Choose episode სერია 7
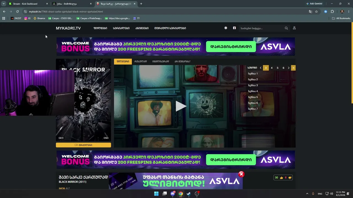This screenshot has height=198, width=353. tap(253, 109)
